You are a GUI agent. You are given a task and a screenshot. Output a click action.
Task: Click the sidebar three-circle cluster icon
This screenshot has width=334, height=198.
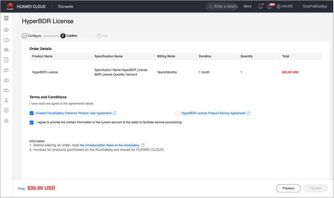pos(6,121)
